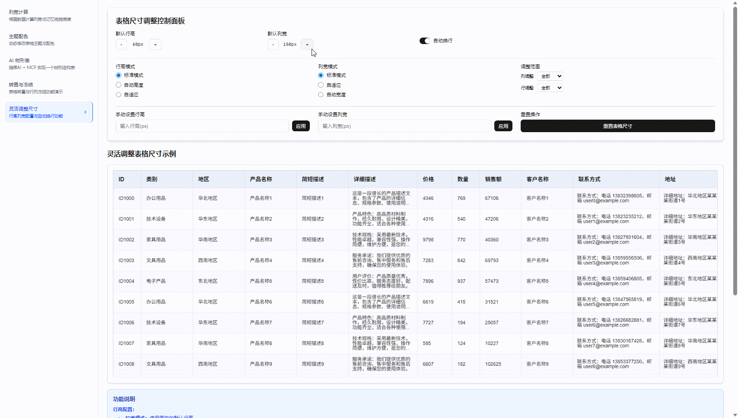Select 标准模式 under 列宽模式

321,76
